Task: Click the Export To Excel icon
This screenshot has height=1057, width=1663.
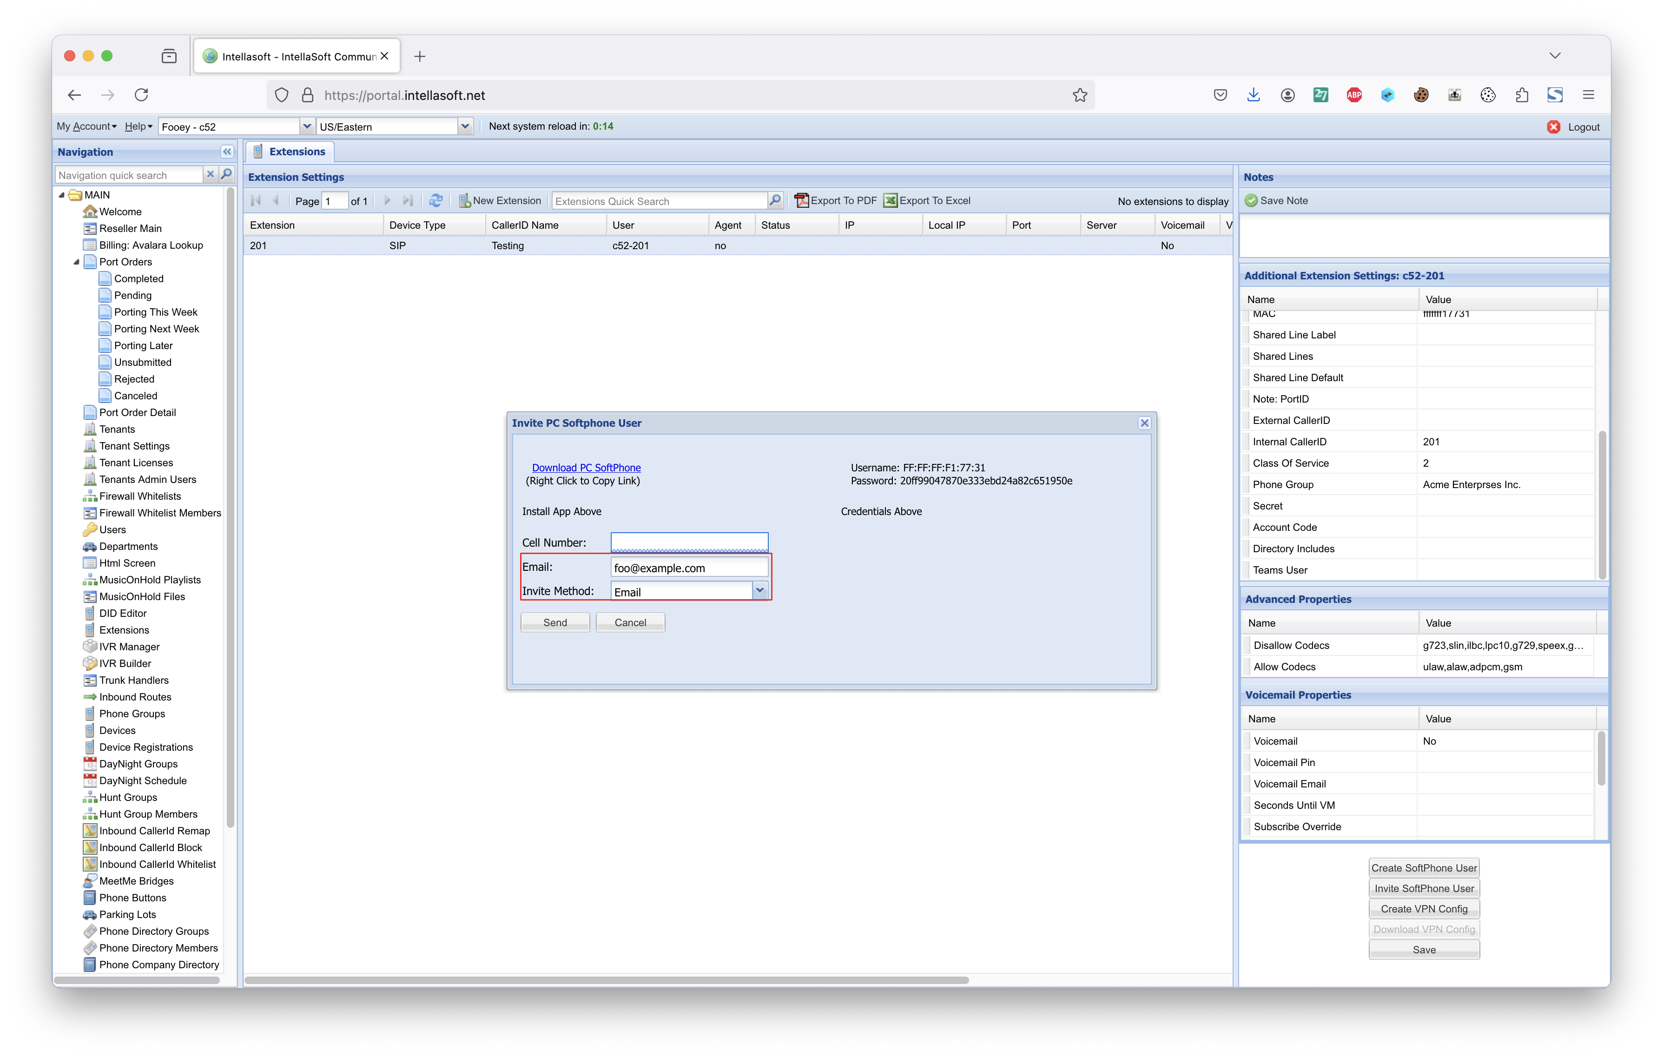Action: click(890, 200)
